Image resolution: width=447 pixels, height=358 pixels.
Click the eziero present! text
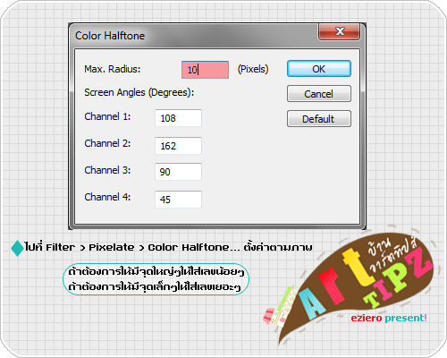point(389,318)
